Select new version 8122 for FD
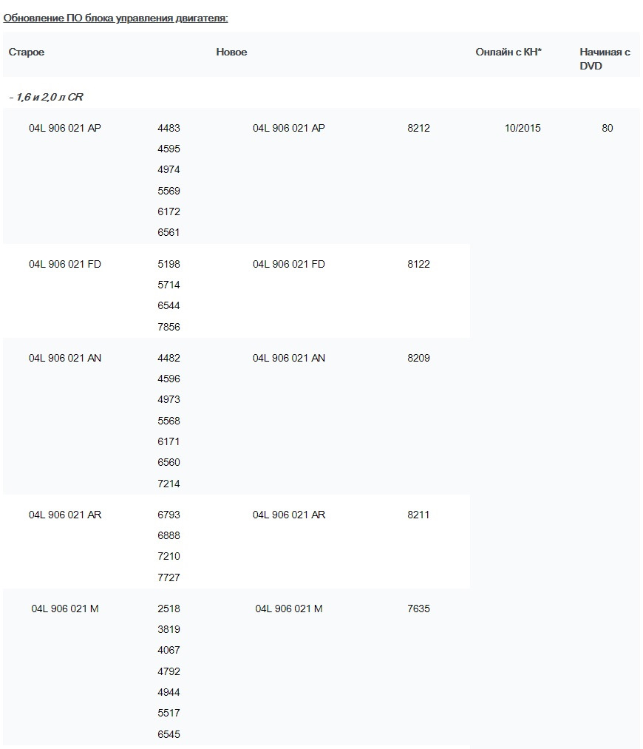This screenshot has height=749, width=643. [x=418, y=264]
